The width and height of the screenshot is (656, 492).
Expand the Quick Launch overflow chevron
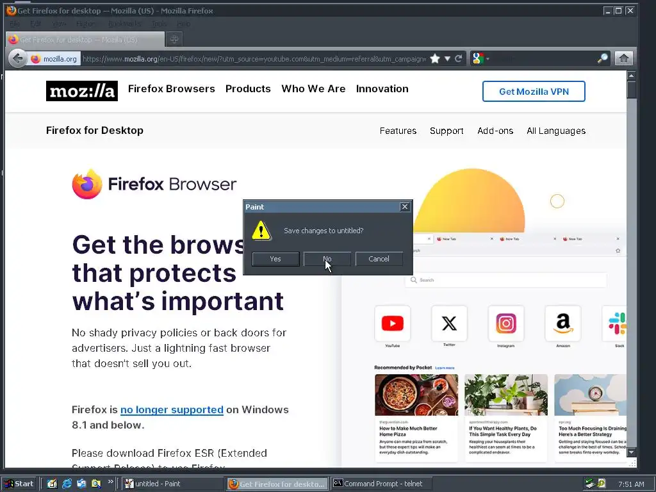pos(110,482)
